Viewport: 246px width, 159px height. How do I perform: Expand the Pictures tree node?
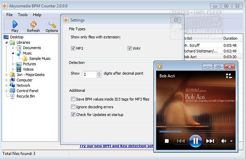pyautogui.click(x=13, y=64)
